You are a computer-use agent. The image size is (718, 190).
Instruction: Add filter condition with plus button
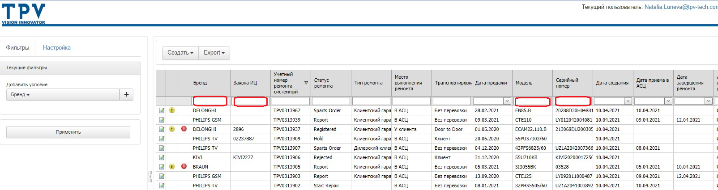[126, 94]
